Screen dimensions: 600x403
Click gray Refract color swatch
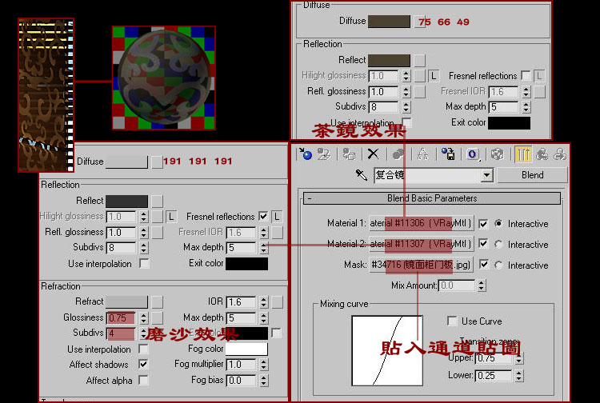126,301
